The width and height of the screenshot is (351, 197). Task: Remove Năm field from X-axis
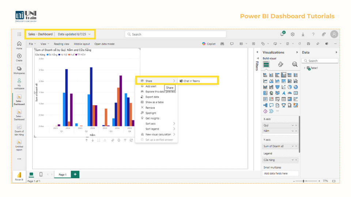point(296,131)
